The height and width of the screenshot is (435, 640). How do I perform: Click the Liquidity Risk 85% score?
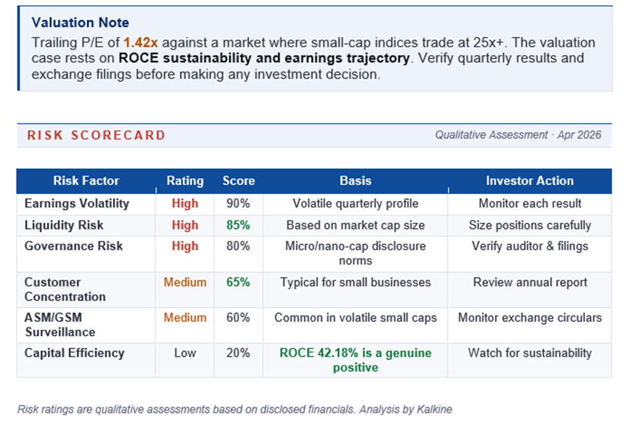[238, 225]
